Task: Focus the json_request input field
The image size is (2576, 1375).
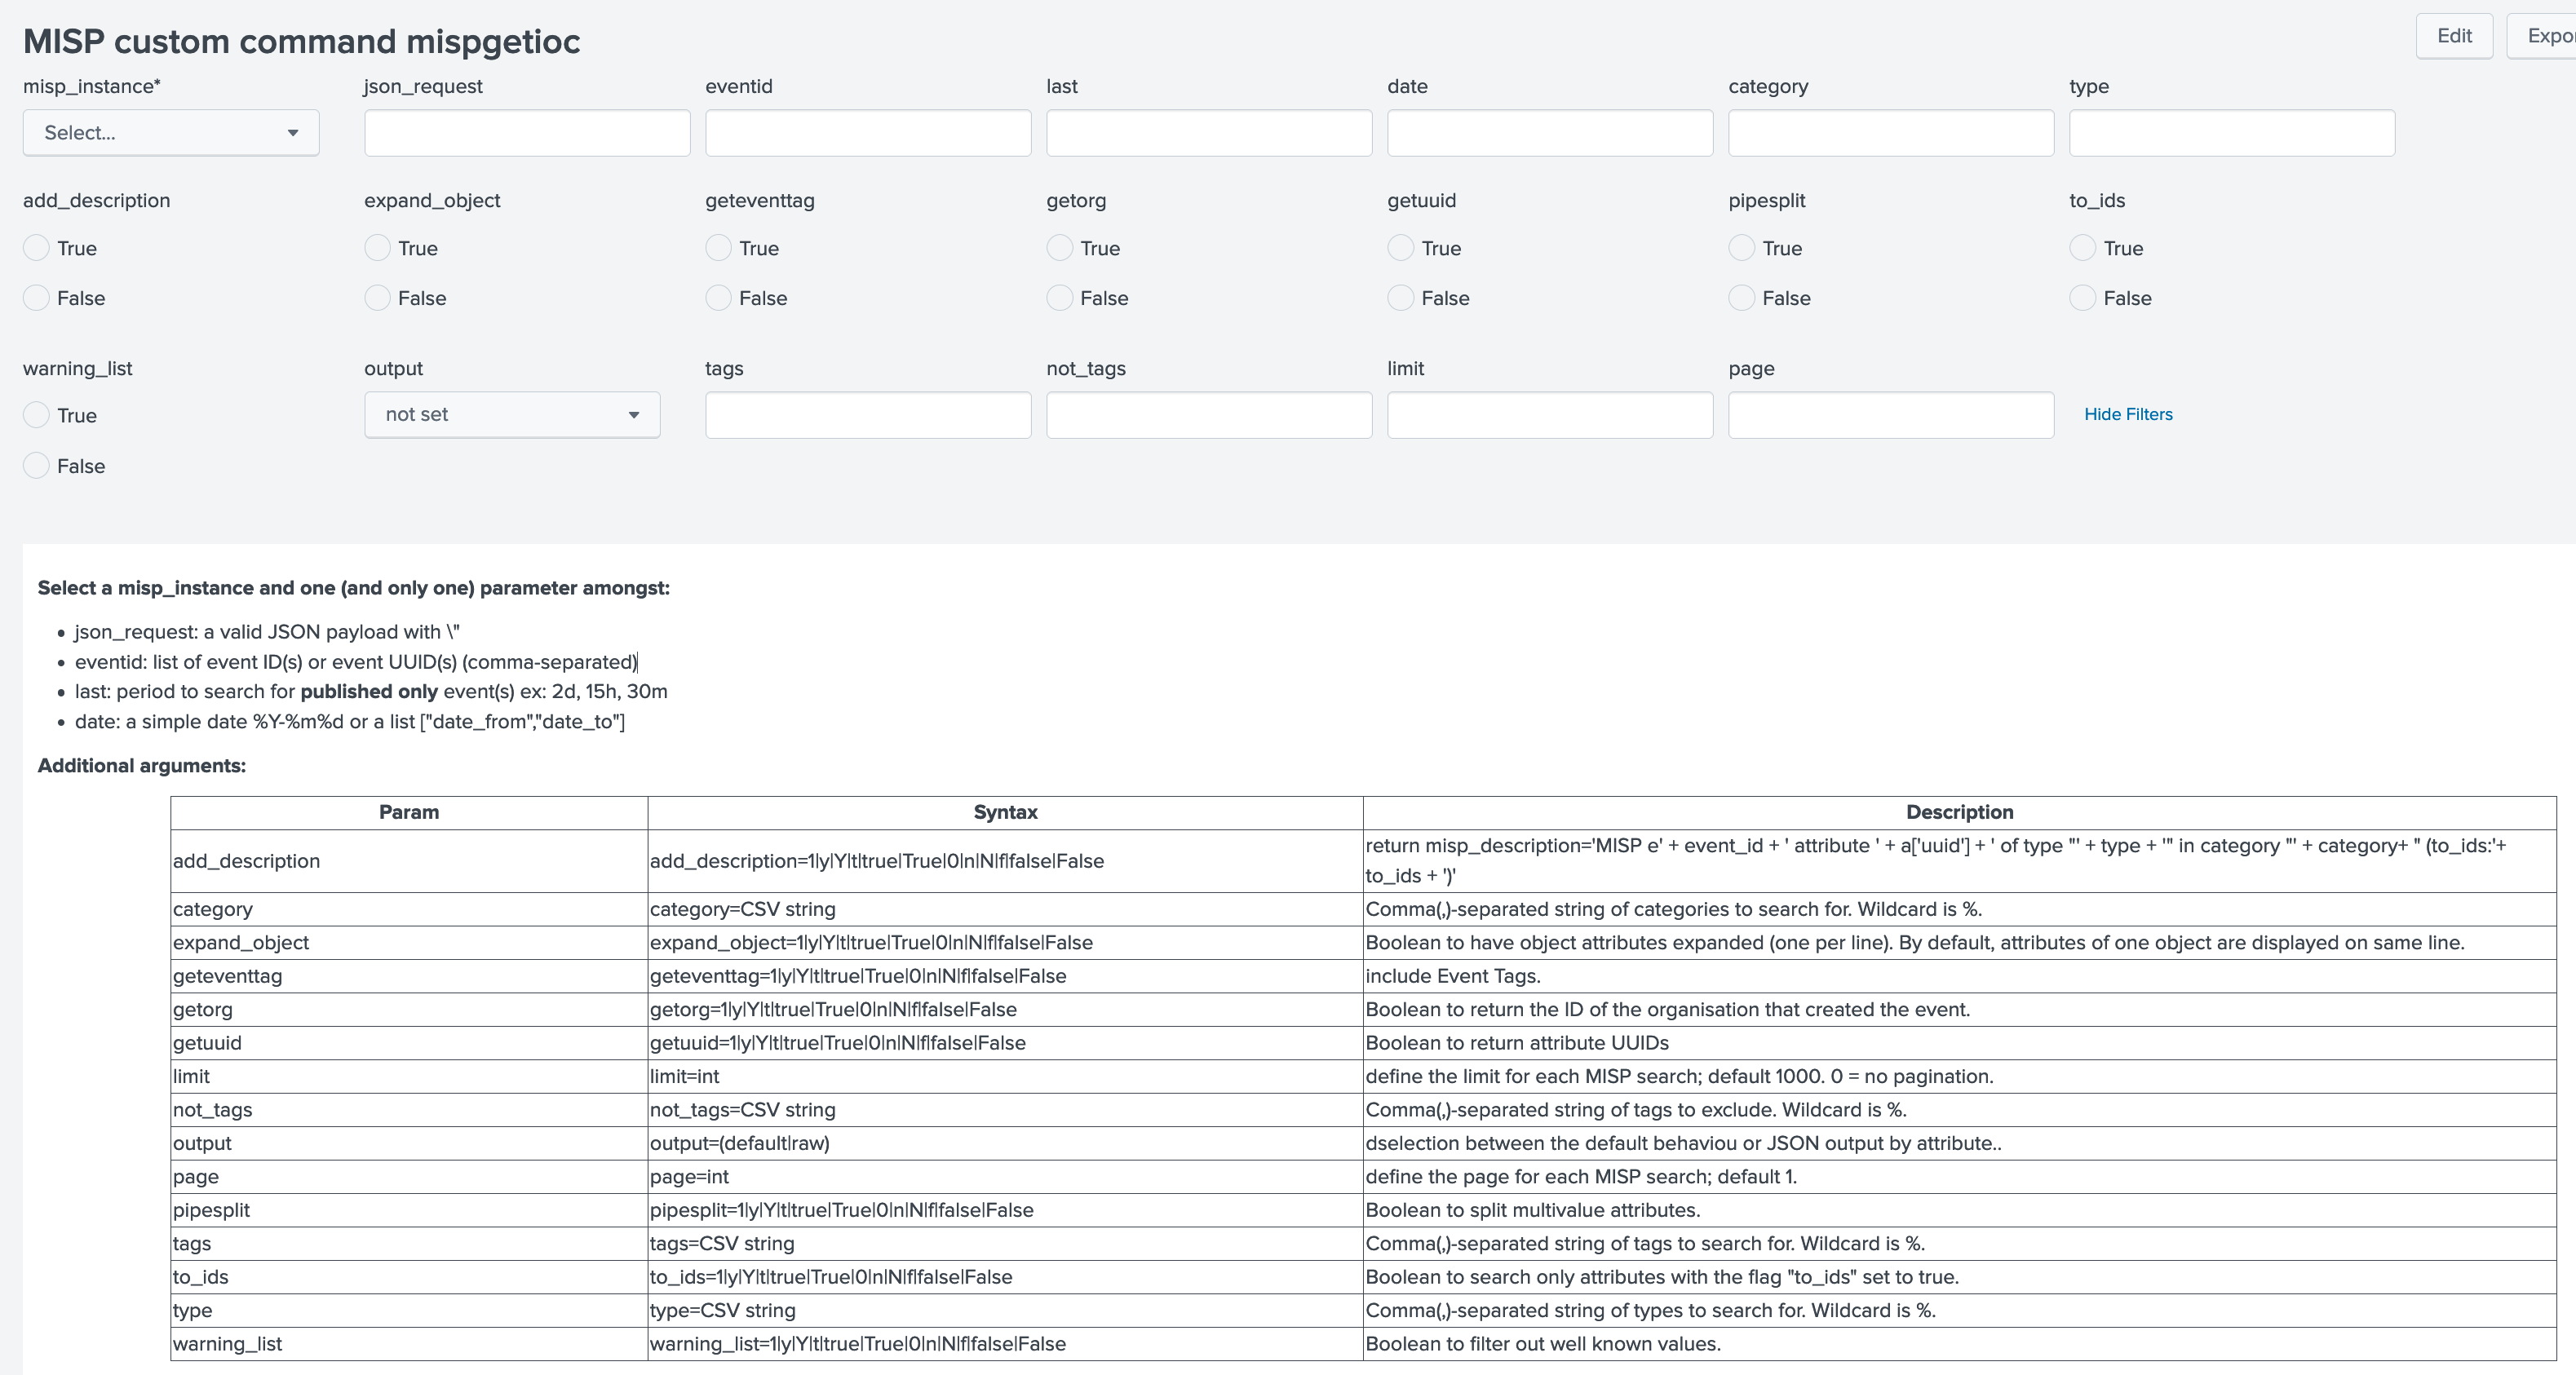Action: 527,133
